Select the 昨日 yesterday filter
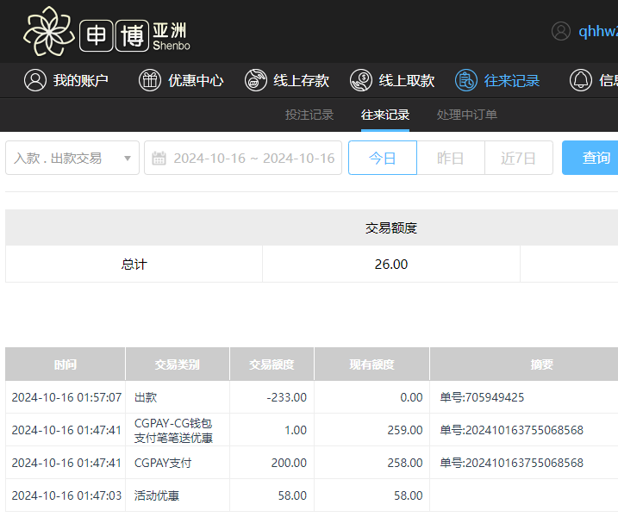This screenshot has height=517, width=618. (x=450, y=158)
